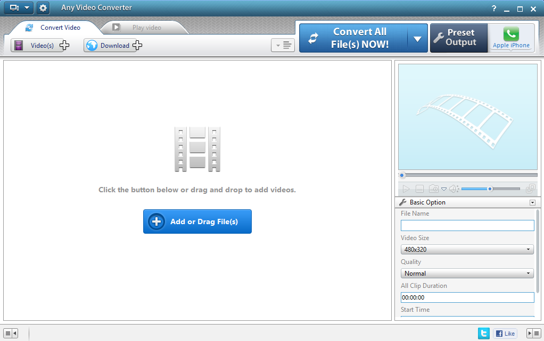Collapse the Basic Option section
Screen dimensions: 544x341
click(x=532, y=202)
